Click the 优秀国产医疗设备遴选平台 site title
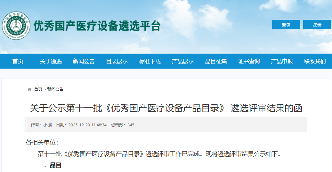The image size is (332, 172). click(97, 26)
